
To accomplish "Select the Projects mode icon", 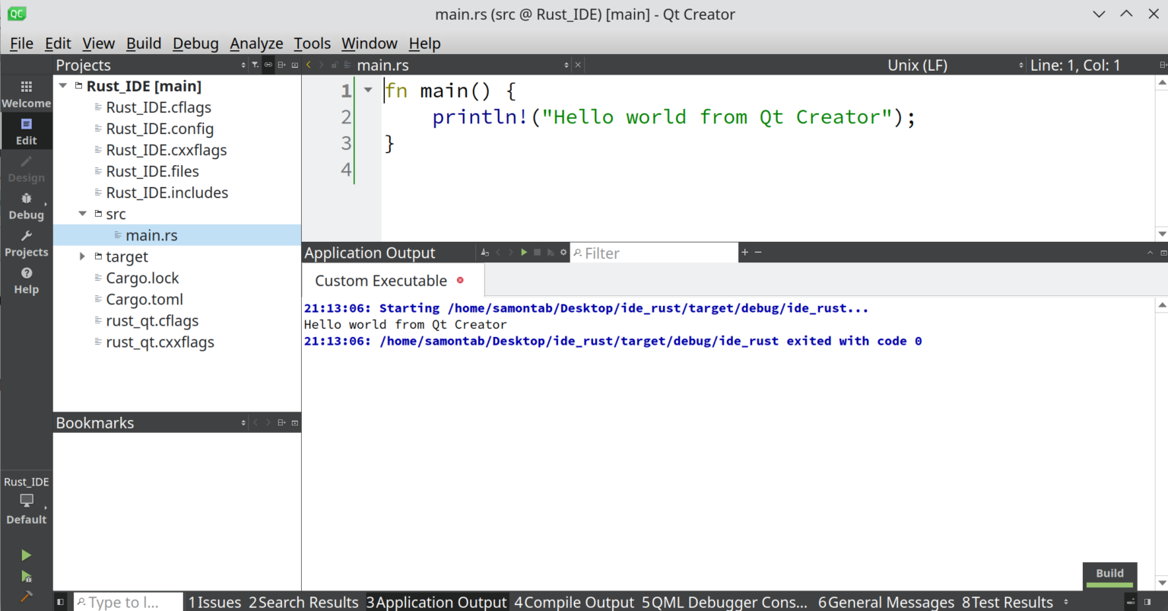I will click(x=26, y=243).
